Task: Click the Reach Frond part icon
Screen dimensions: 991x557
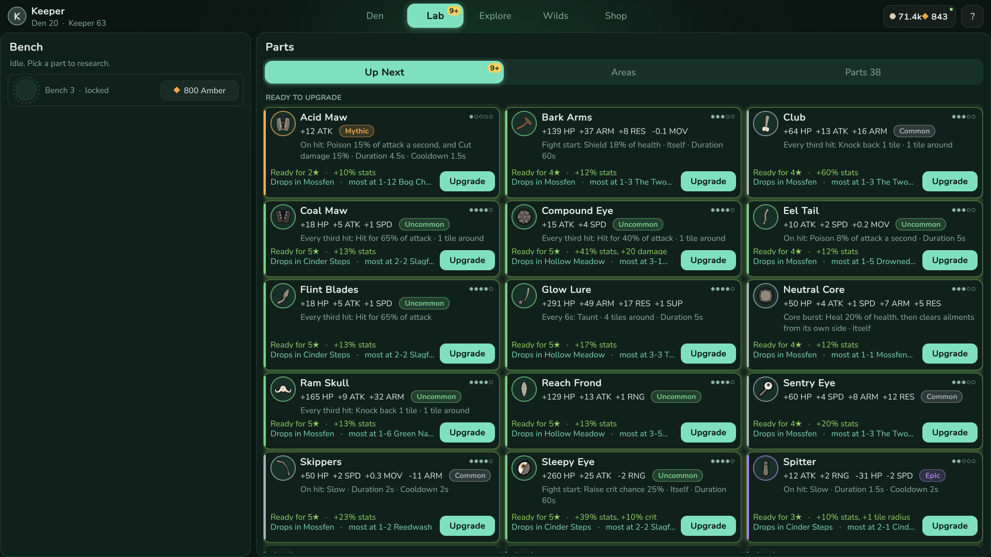Action: point(524,389)
